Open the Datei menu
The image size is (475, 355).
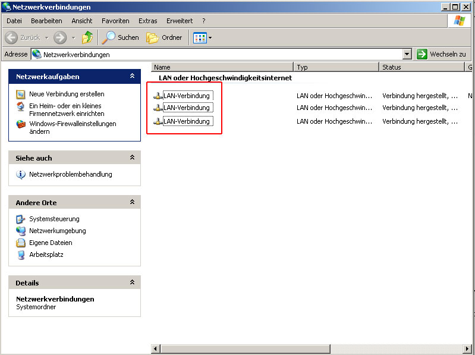point(14,21)
